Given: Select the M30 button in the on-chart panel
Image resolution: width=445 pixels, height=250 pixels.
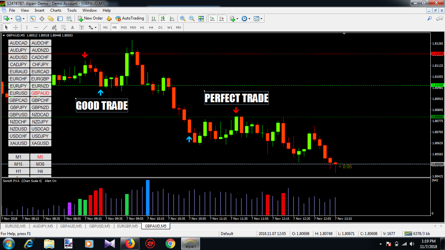Looking at the screenshot, I should [x=40, y=164].
